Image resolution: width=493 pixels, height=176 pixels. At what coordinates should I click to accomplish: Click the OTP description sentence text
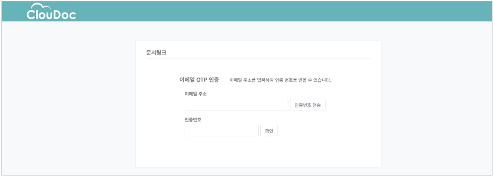(x=281, y=80)
